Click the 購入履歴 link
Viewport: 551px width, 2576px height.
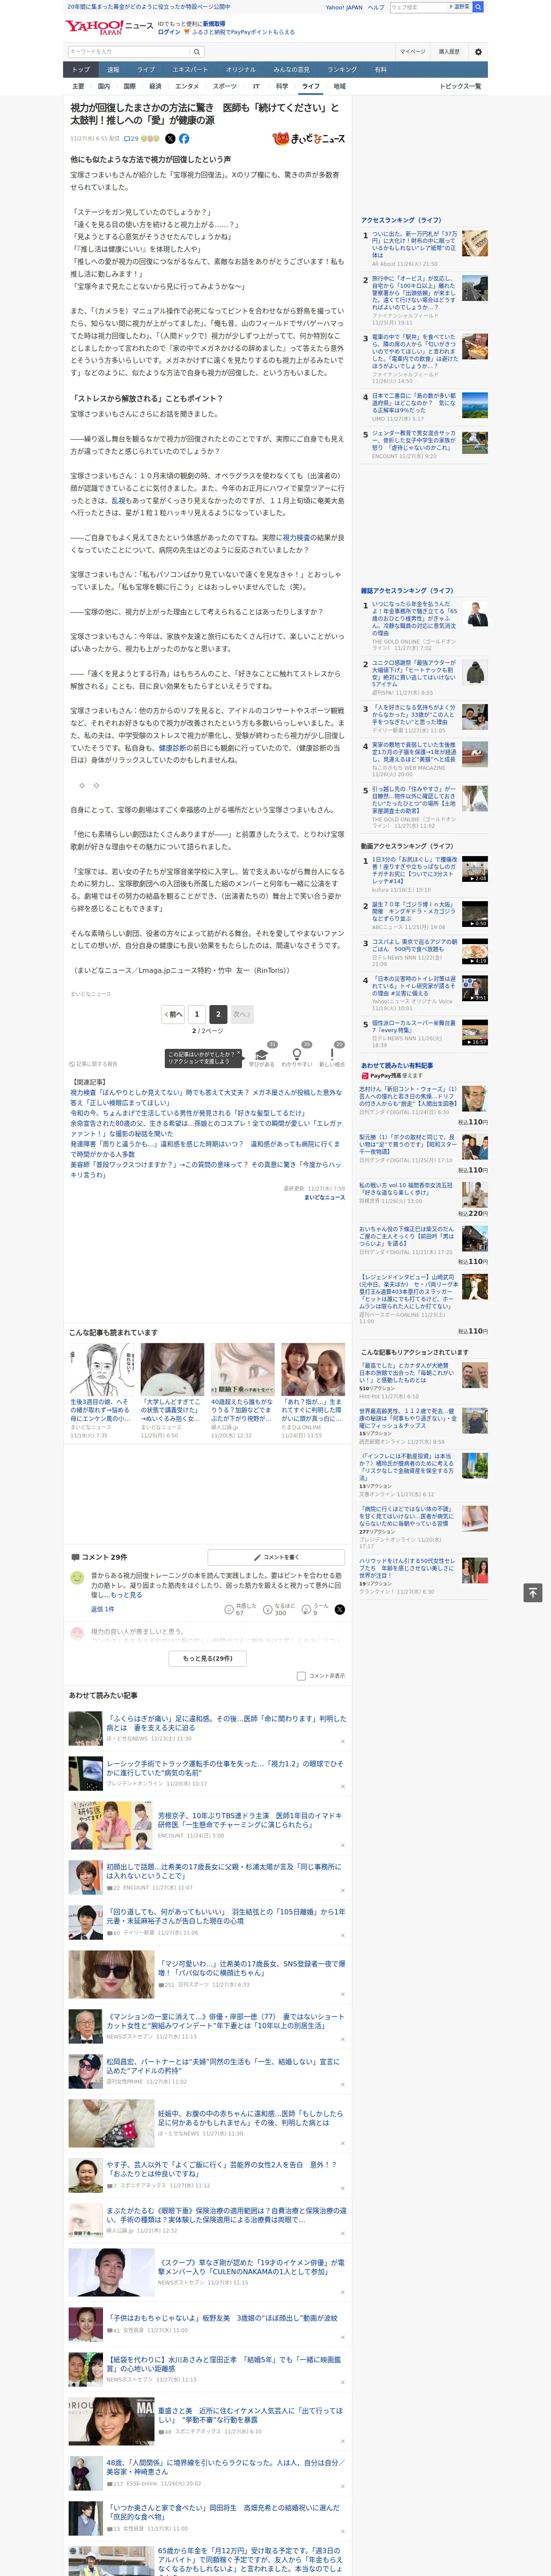pos(449,51)
